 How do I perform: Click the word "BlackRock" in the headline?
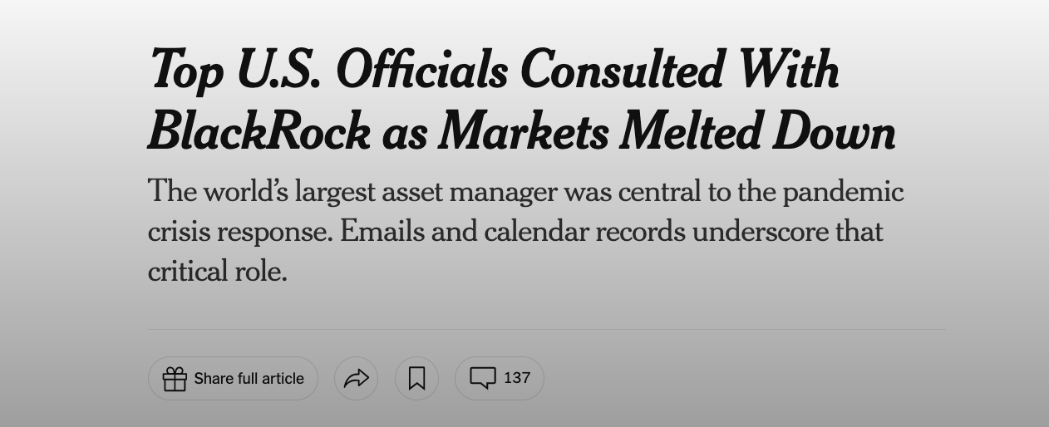click(x=259, y=133)
